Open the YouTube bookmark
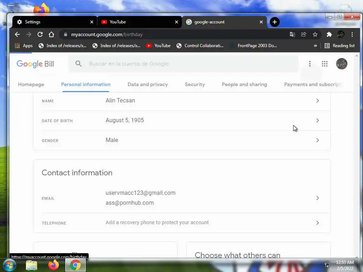The width and height of the screenshot is (363, 272). pyautogui.click(x=158, y=46)
